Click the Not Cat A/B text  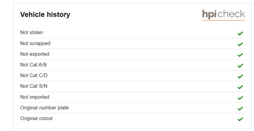click(x=33, y=65)
